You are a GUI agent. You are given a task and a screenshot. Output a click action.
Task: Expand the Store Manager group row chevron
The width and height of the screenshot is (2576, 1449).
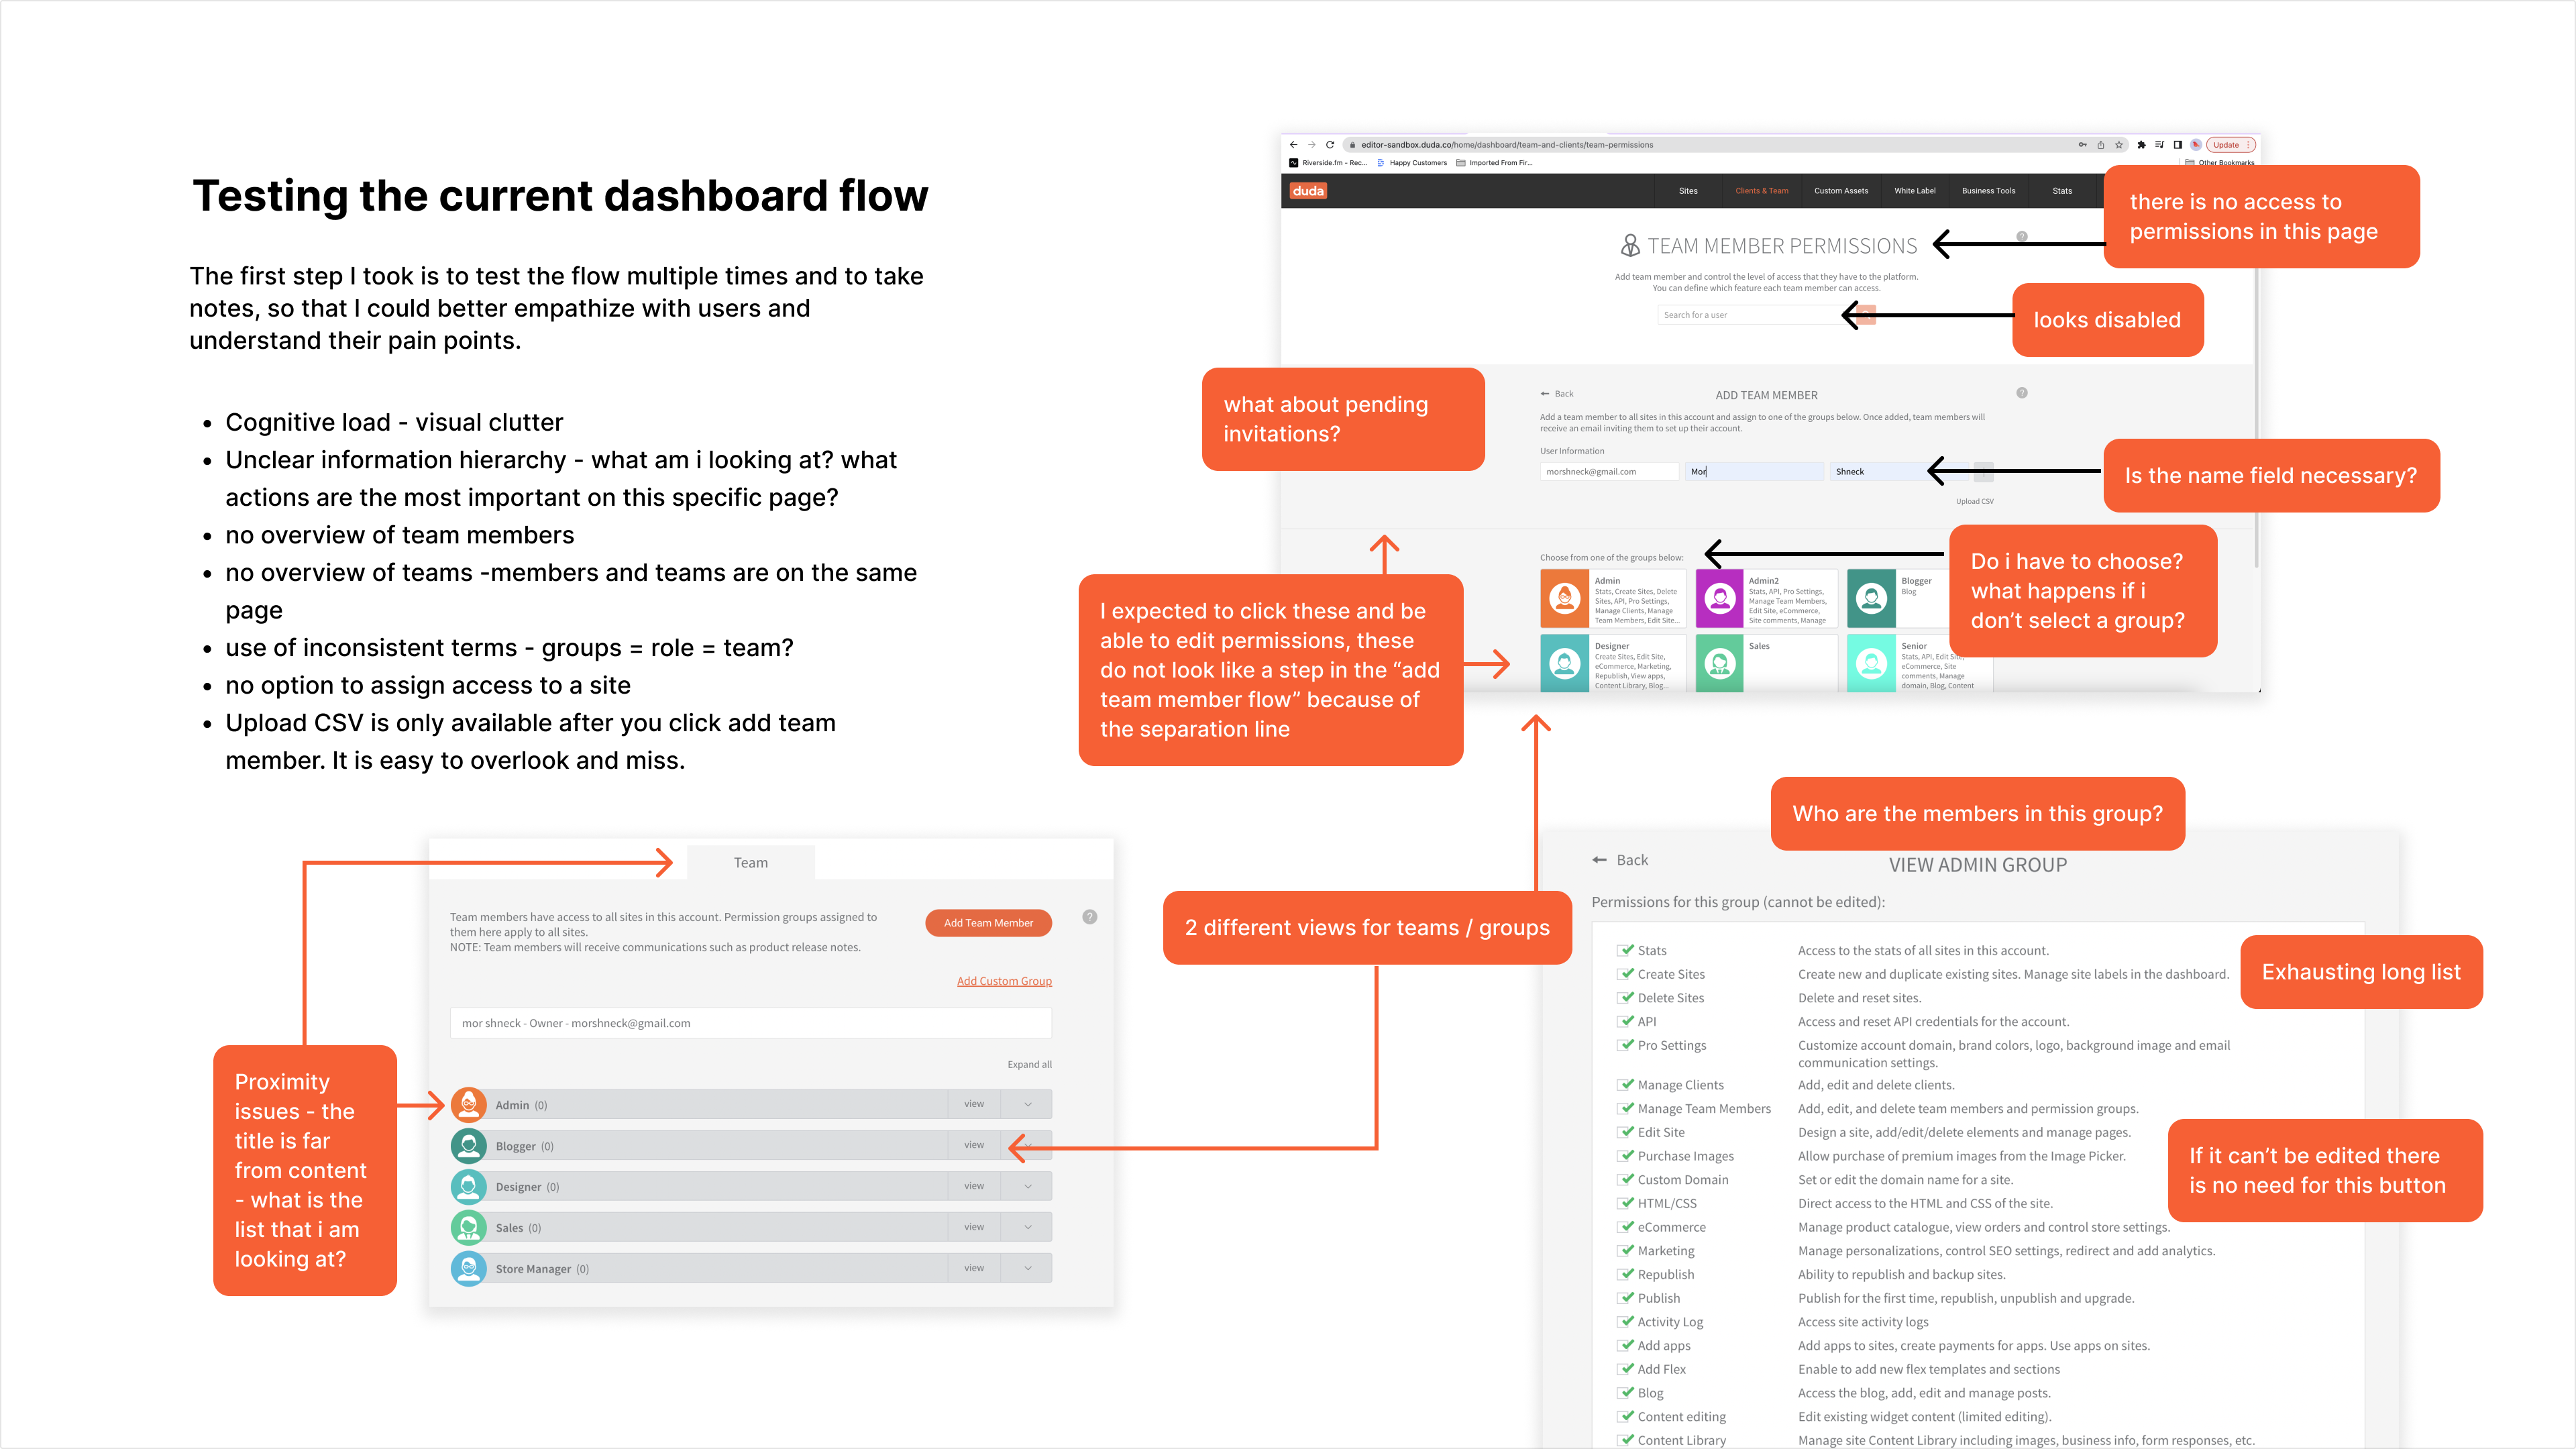[x=1027, y=1268]
